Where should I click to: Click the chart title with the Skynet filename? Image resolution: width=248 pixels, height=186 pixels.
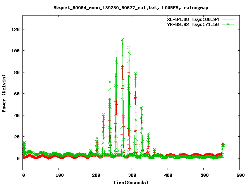pyautogui.click(x=123, y=8)
